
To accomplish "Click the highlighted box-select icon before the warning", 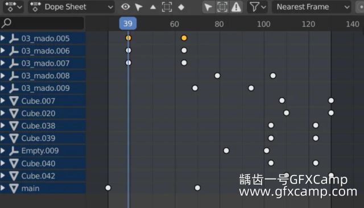I will [x=222, y=7].
